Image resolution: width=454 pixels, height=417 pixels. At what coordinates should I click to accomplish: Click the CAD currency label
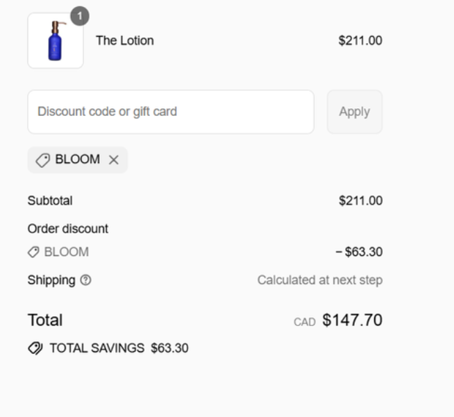click(x=305, y=322)
